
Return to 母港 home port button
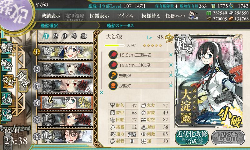click(23, 80)
